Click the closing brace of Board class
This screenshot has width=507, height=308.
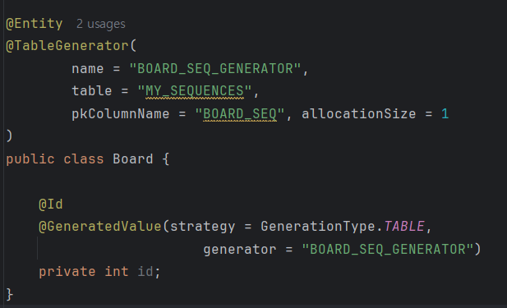(x=10, y=294)
